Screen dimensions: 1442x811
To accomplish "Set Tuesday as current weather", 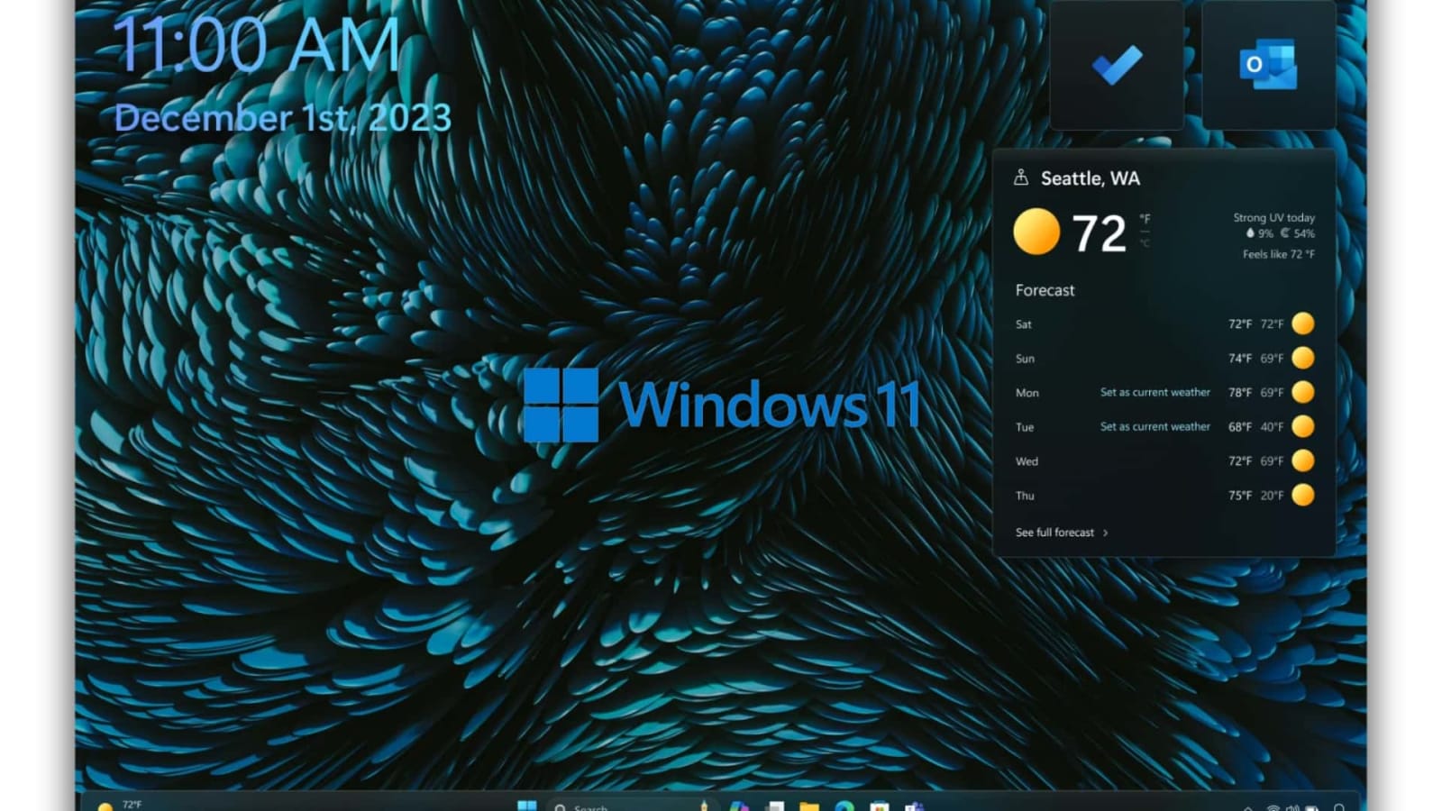I will click(x=1155, y=426).
